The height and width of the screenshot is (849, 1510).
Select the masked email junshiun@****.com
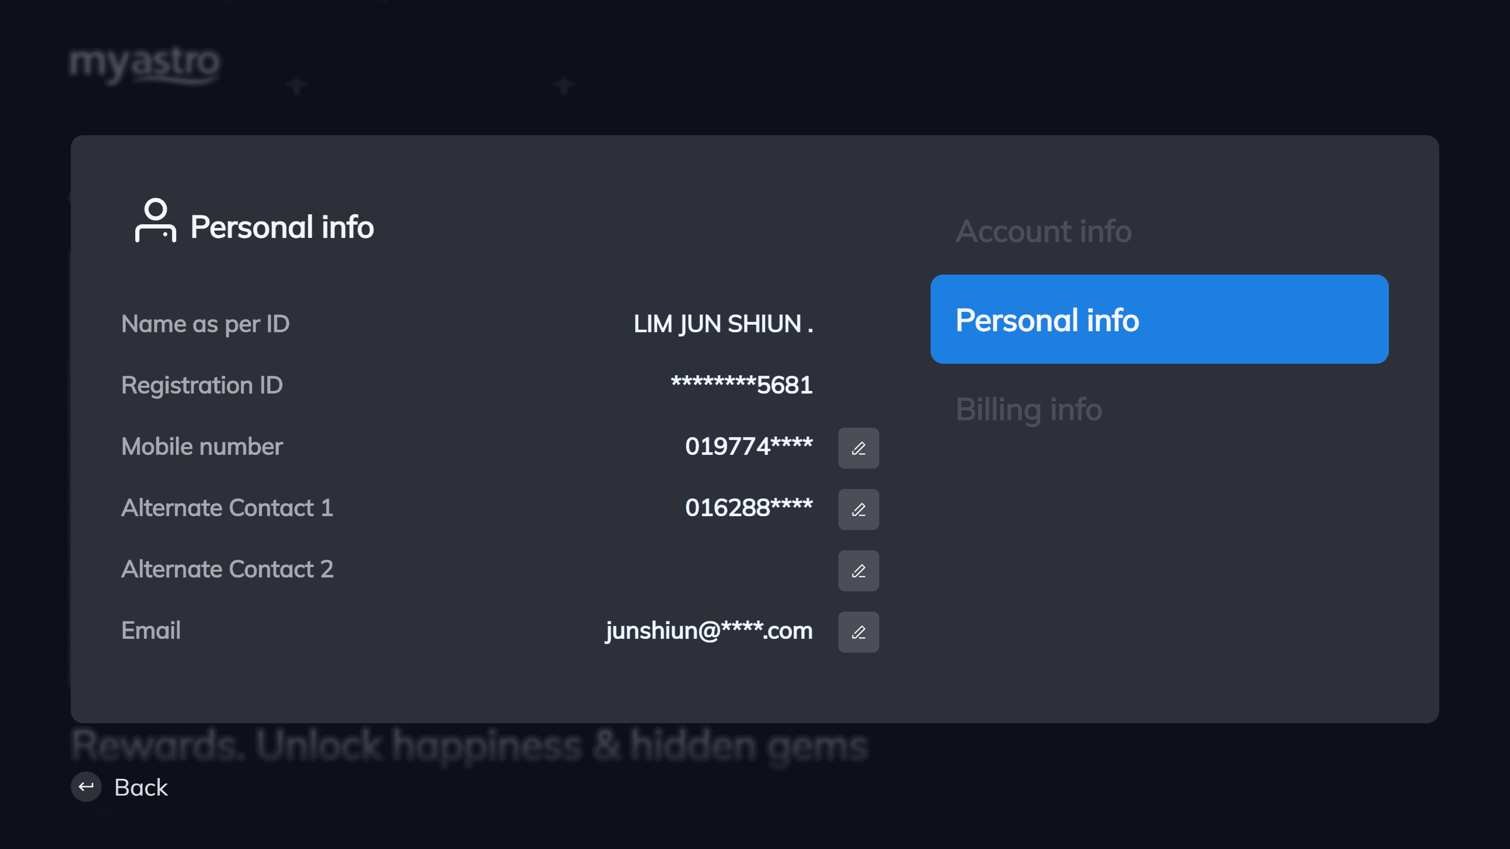(709, 631)
